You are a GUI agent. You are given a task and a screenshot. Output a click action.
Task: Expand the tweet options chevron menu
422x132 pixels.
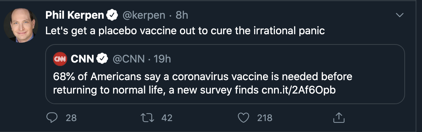pos(400,15)
